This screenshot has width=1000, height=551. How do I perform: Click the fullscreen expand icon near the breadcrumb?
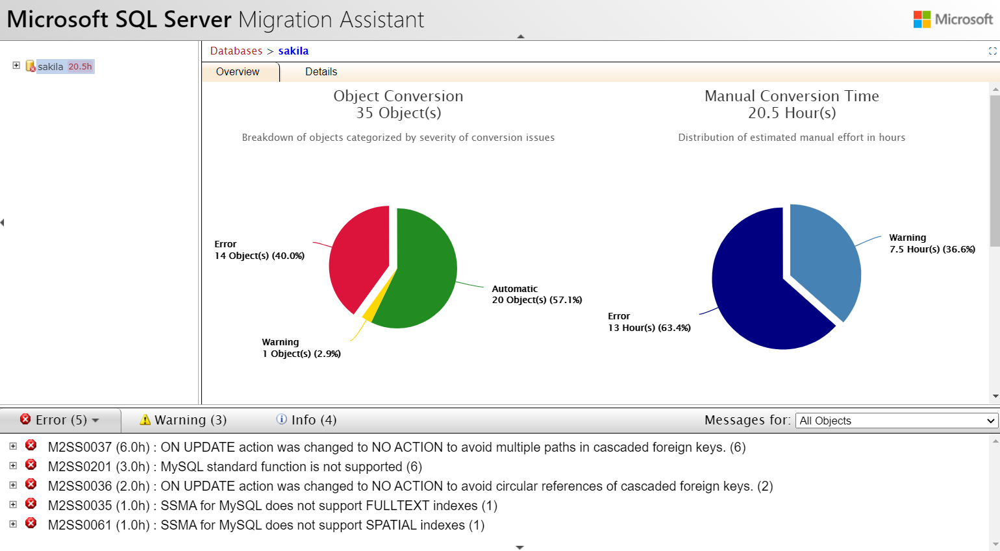coord(992,51)
